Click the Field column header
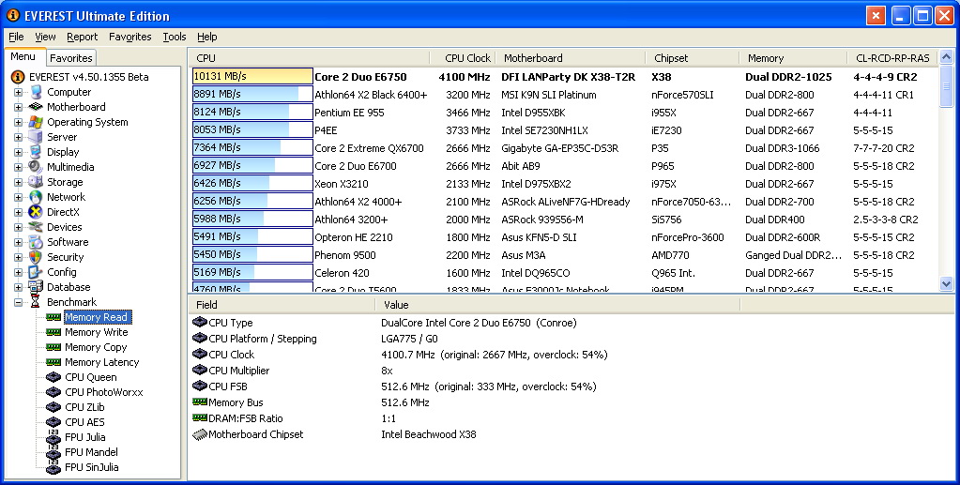 click(x=281, y=304)
